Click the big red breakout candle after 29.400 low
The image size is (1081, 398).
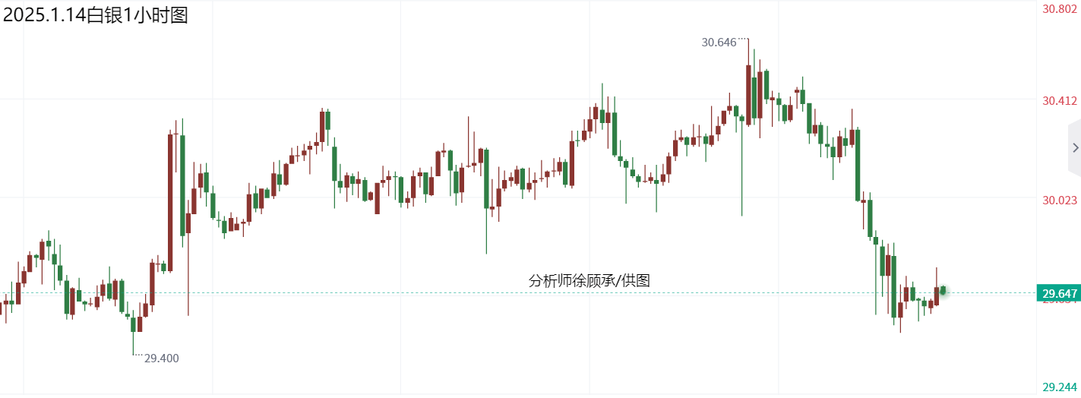[170, 201]
